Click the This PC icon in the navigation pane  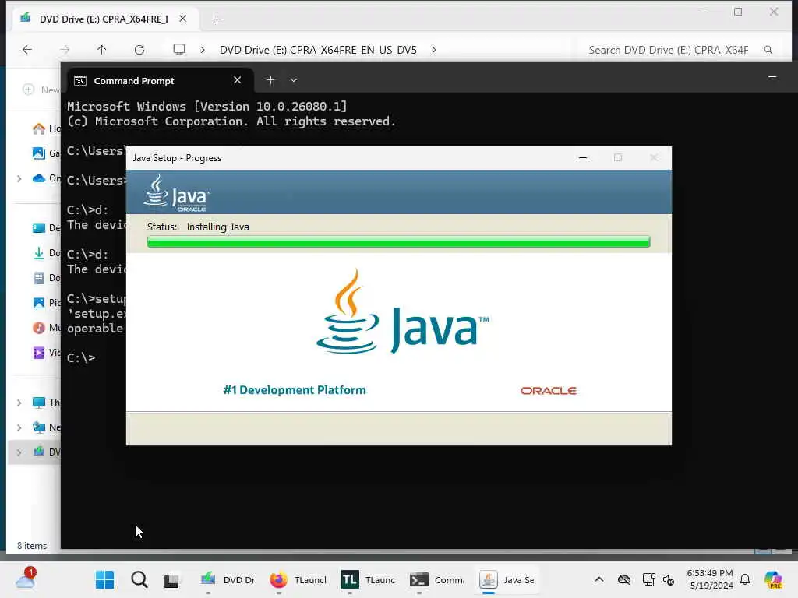pyautogui.click(x=39, y=403)
